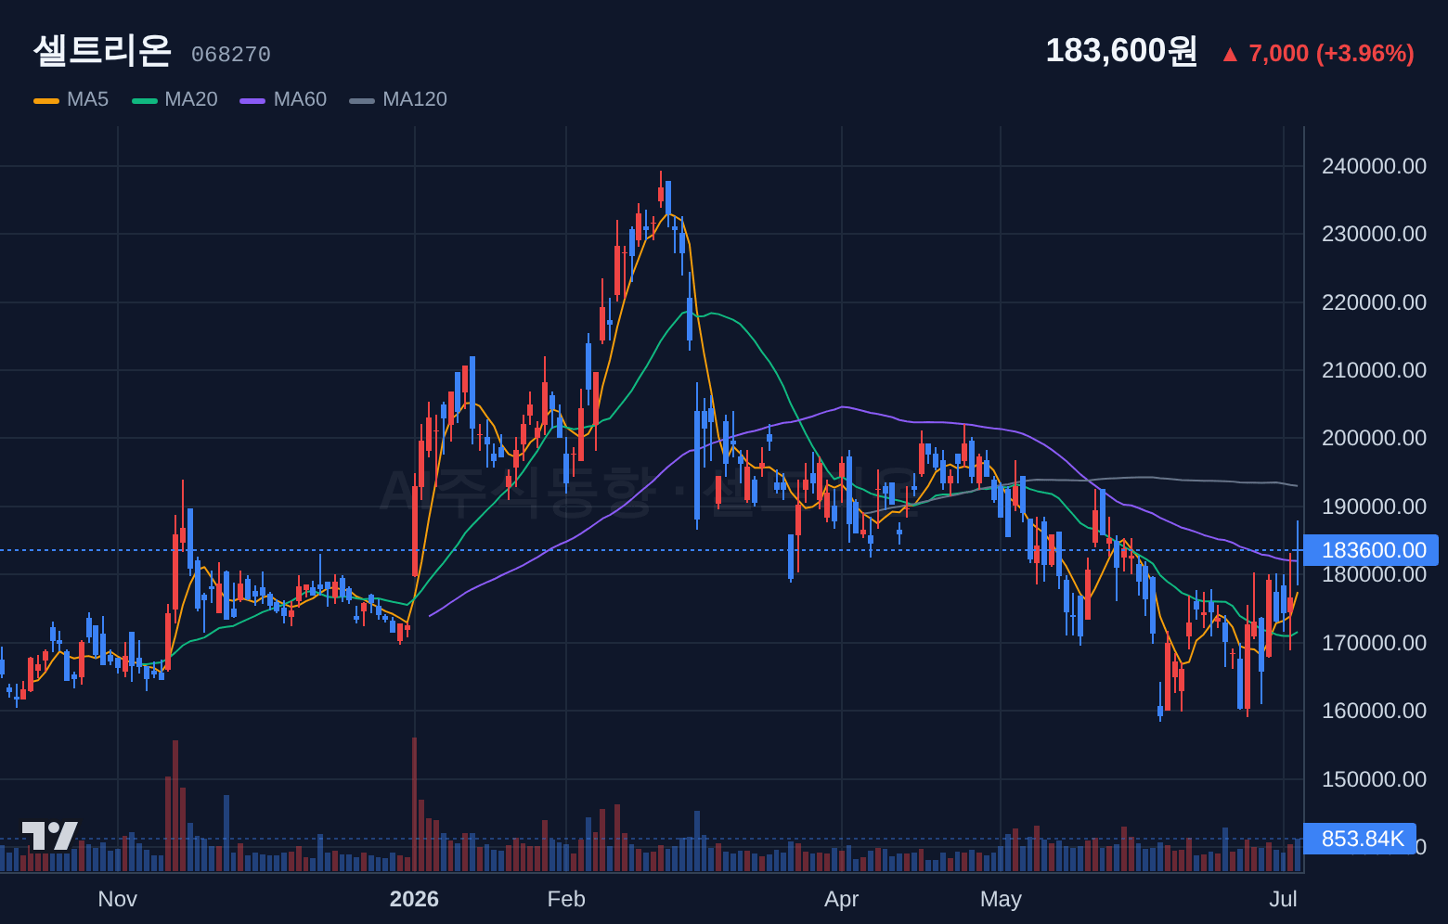
Task: Click the 190000.00 price axis label
Action: click(x=1374, y=507)
